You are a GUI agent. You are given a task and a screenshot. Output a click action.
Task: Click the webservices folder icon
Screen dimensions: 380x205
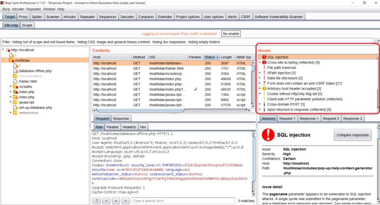15,113
